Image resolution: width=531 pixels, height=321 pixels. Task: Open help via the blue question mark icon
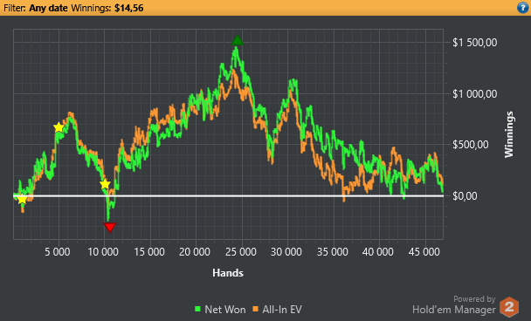523,8
